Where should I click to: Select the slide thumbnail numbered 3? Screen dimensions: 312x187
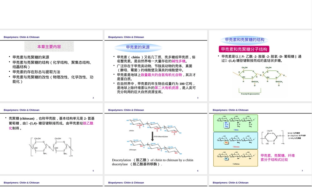pyautogui.click(x=156, y=66)
